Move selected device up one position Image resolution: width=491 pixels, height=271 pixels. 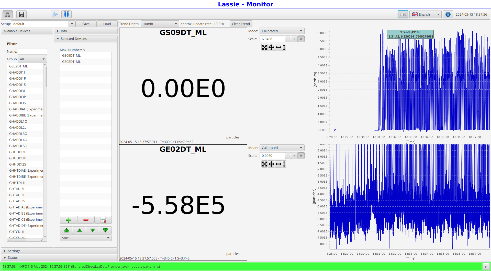tap(80, 230)
